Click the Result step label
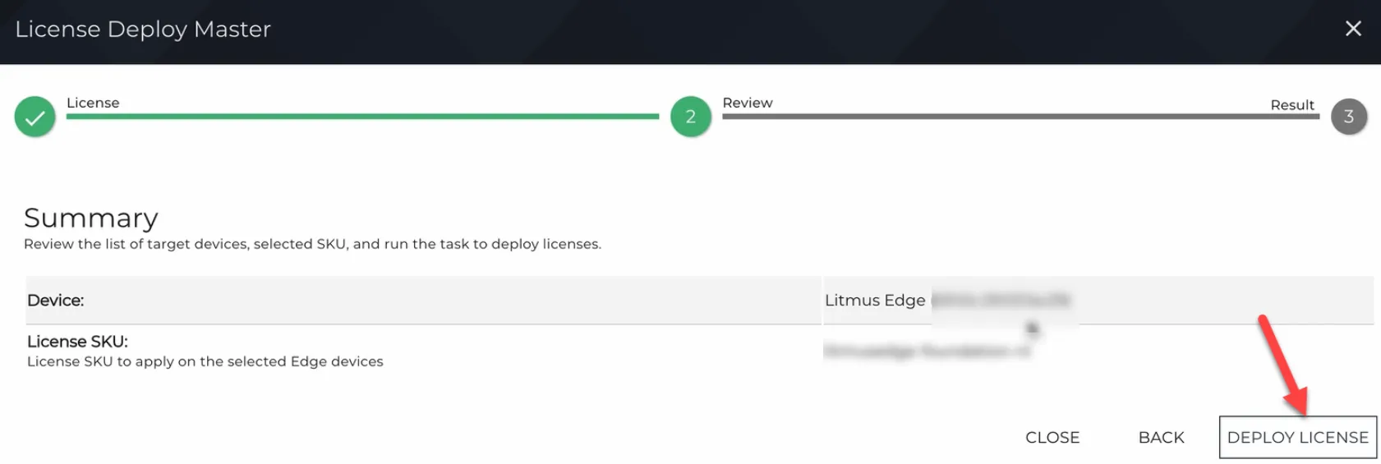 [x=1292, y=105]
